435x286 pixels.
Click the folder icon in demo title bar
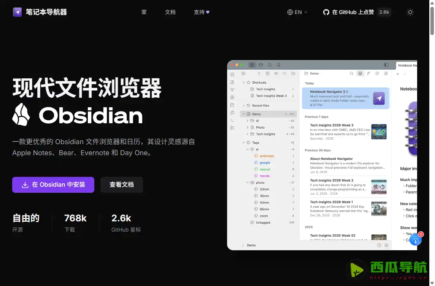[x=261, y=65]
